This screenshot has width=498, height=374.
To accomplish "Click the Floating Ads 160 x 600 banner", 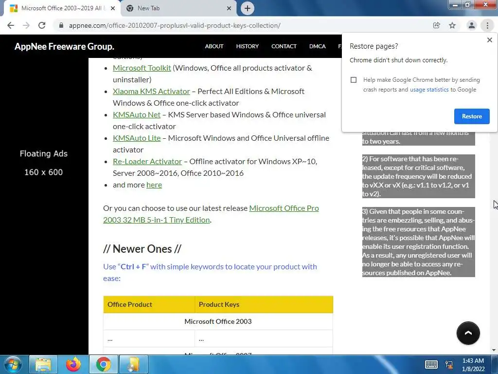I will 44,163.
